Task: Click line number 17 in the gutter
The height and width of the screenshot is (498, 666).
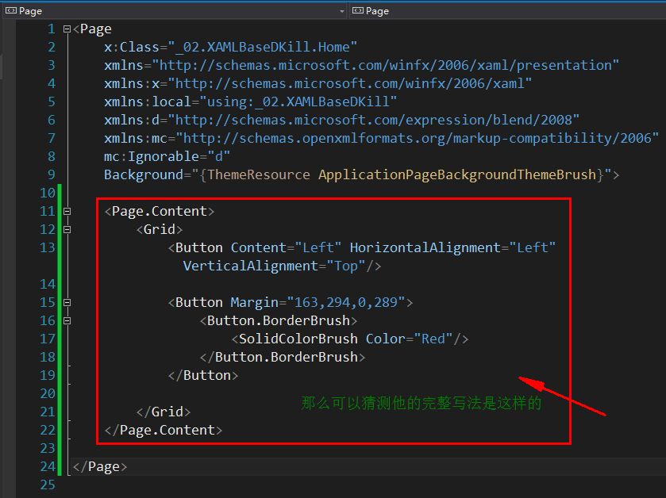Action: click(x=48, y=339)
